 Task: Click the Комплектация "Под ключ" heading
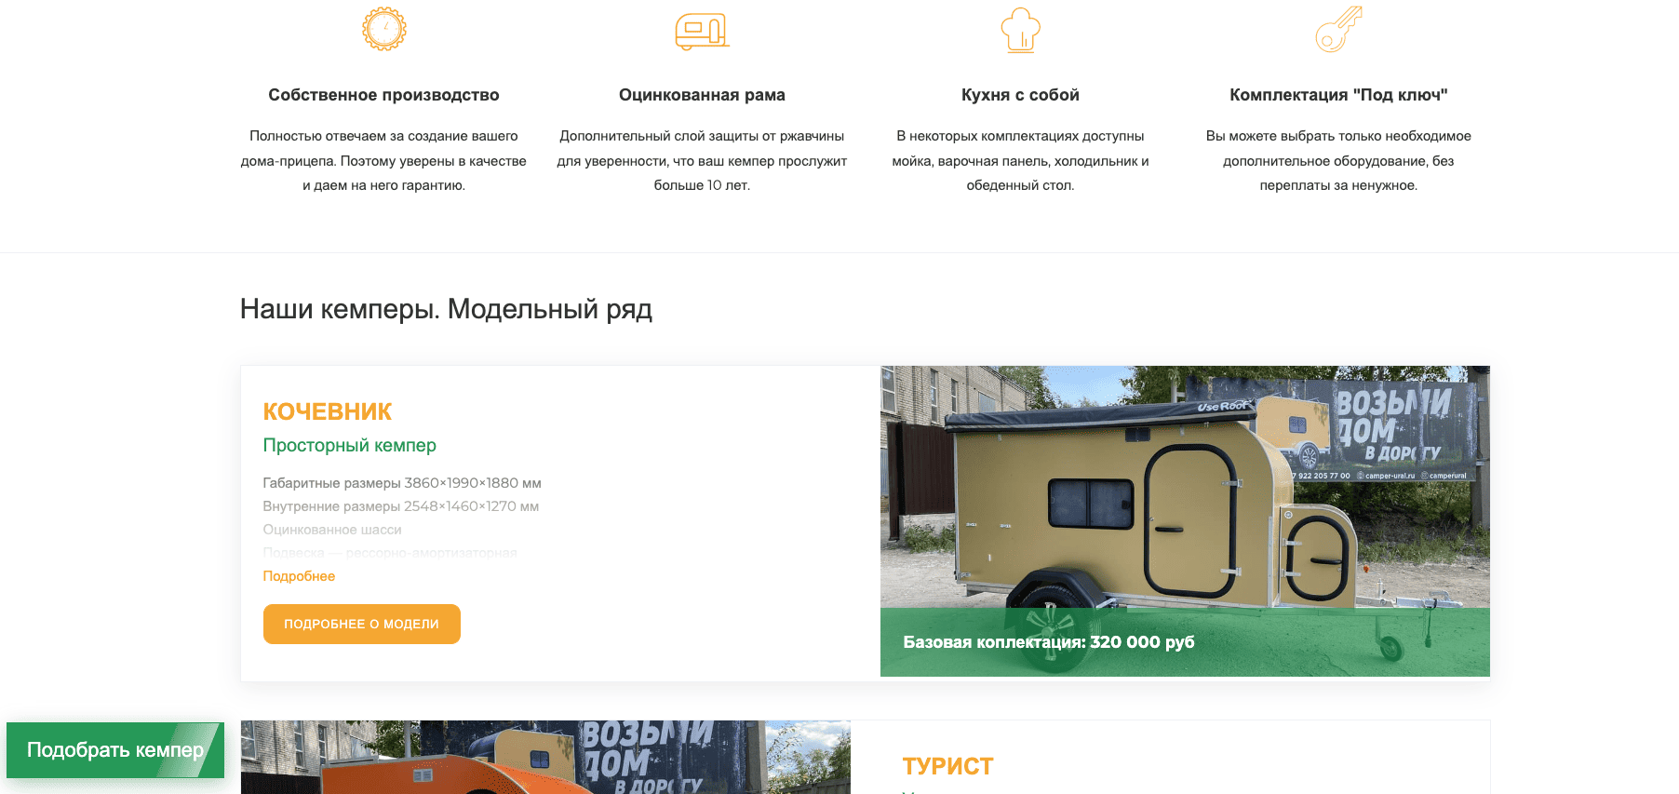[x=1338, y=95]
